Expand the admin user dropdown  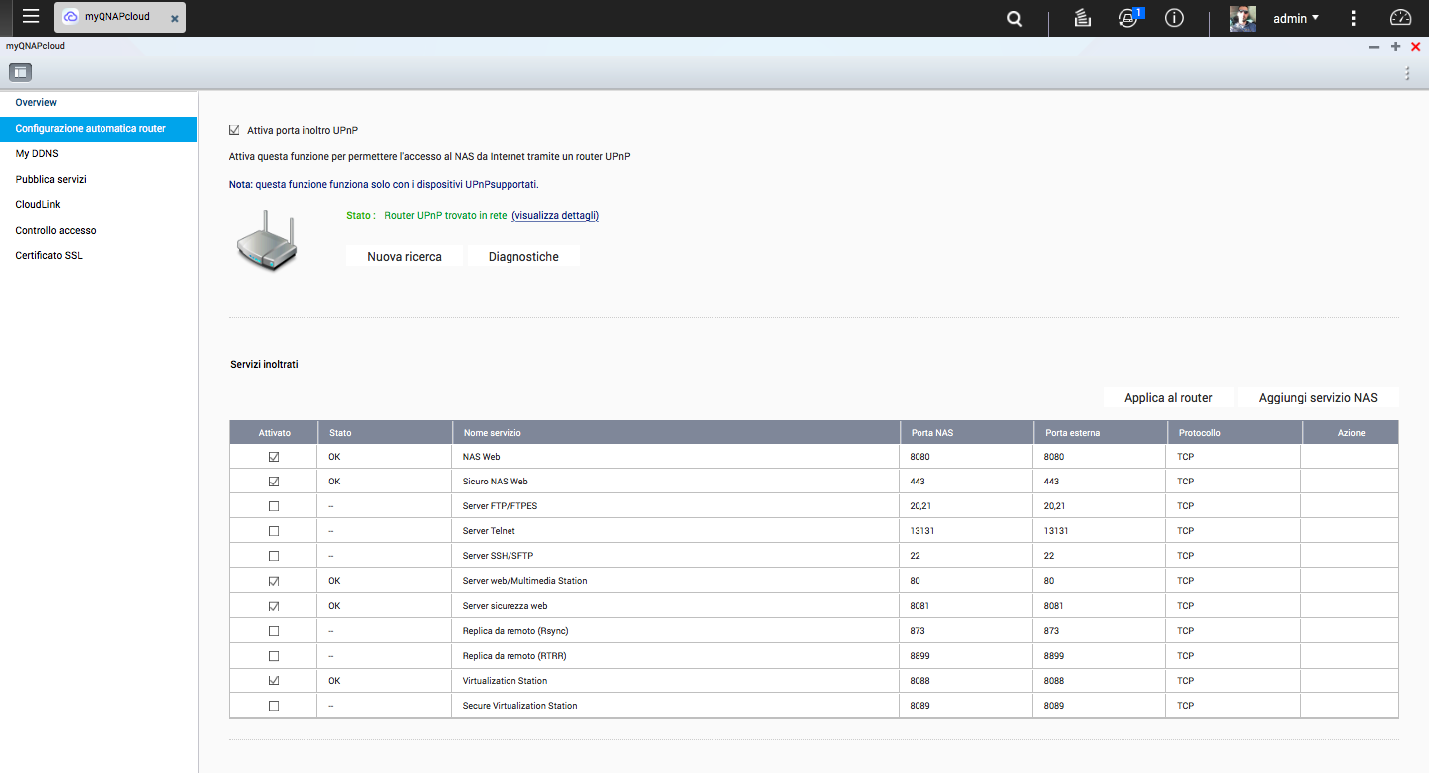[1295, 18]
